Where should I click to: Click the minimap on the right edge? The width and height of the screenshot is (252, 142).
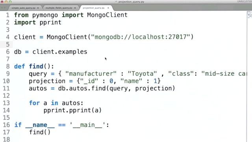click(x=249, y=15)
